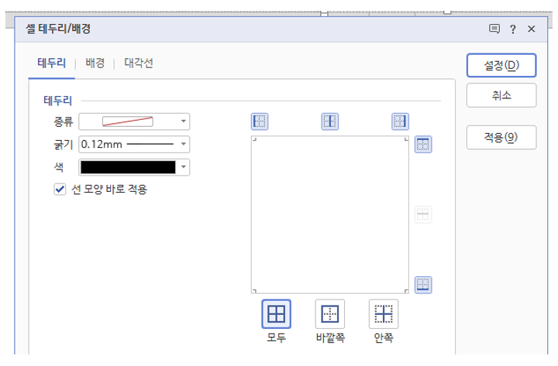Toggle the left border line button

point(260,121)
